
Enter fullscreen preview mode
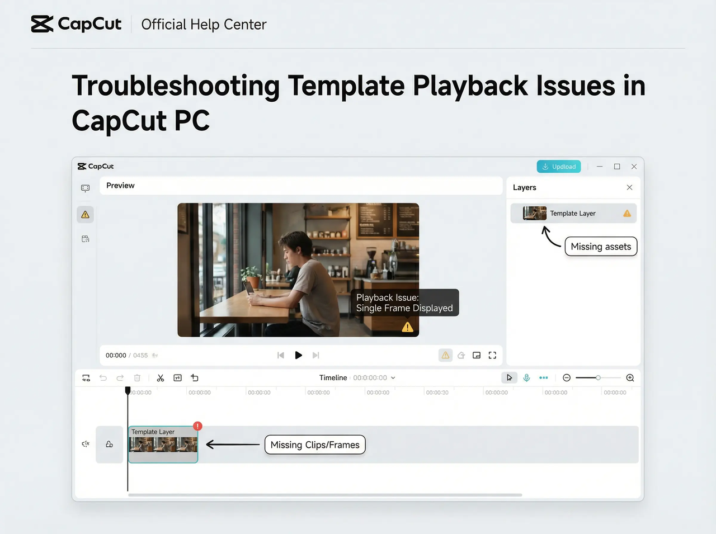pyautogui.click(x=492, y=355)
